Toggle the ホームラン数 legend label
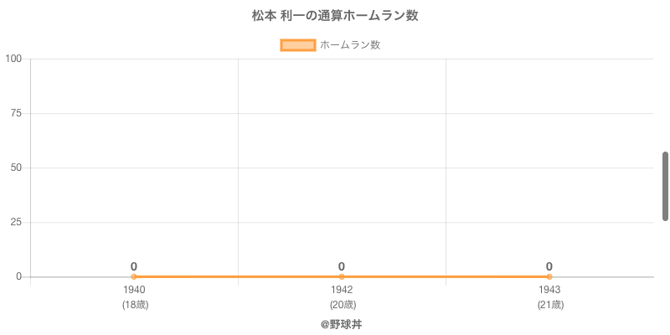670x335 pixels. (350, 45)
